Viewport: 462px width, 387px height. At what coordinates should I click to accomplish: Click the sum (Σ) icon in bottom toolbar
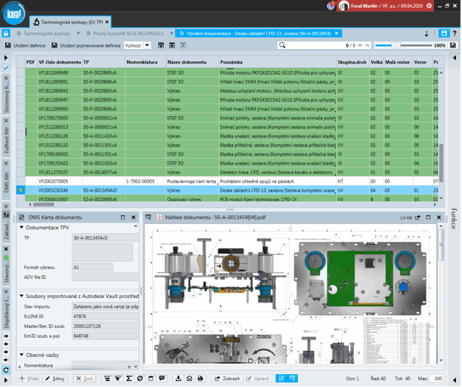(129, 378)
